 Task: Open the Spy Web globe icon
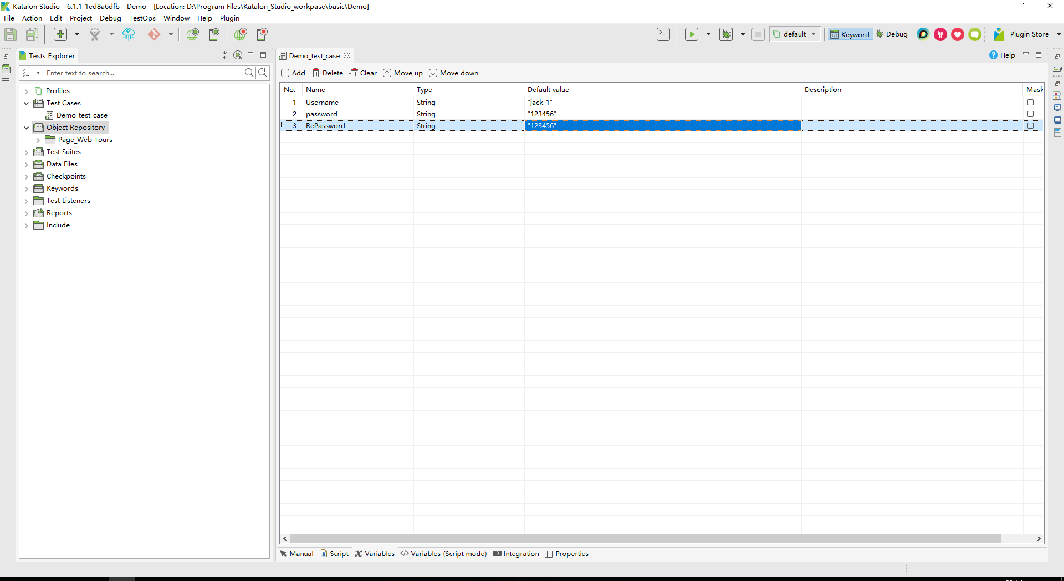coord(192,34)
